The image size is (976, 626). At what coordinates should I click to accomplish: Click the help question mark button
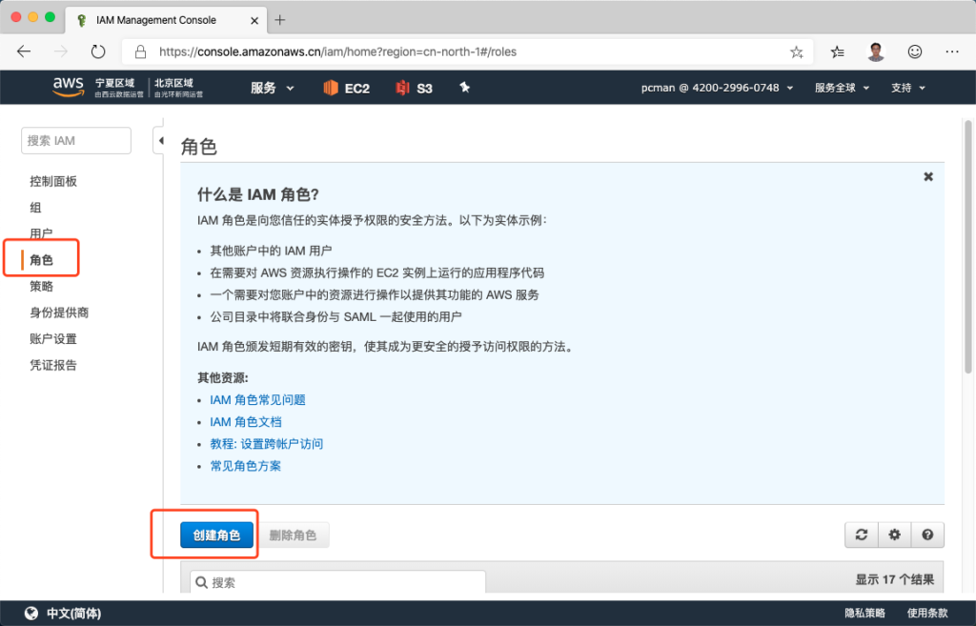point(926,535)
